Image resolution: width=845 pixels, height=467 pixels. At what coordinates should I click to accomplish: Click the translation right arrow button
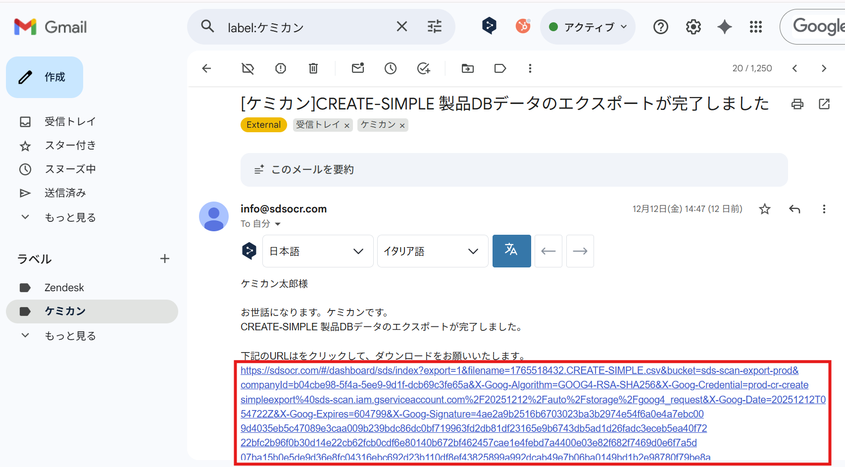tap(580, 251)
